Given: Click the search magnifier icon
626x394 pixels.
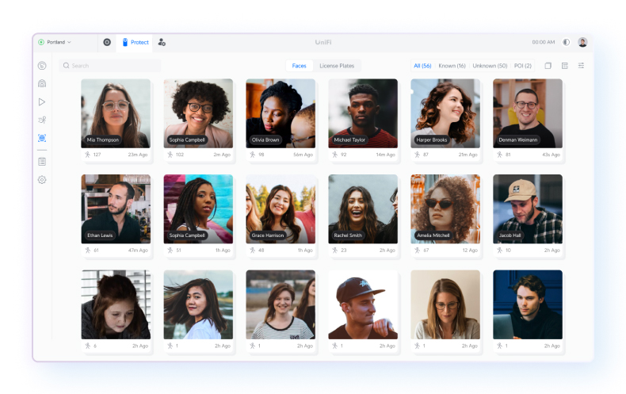Looking at the screenshot, I should tap(67, 66).
